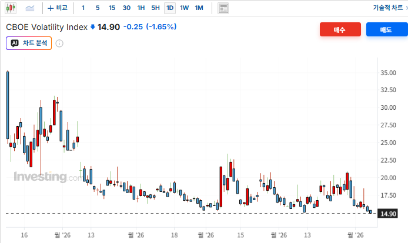The width and height of the screenshot is (408, 243).
Task: Click the 15 date axis label
Action: point(240,235)
